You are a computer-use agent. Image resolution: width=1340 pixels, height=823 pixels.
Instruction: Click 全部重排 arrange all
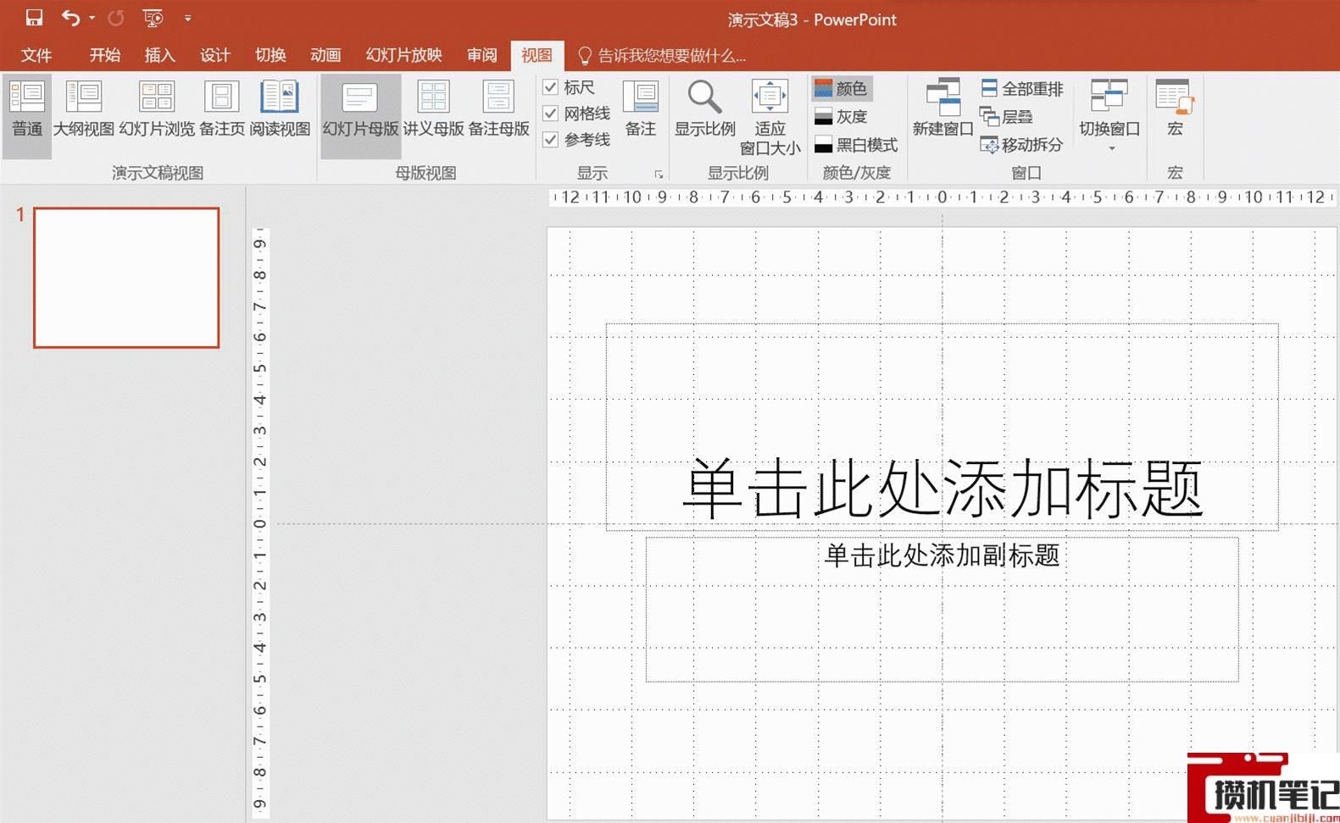1022,89
